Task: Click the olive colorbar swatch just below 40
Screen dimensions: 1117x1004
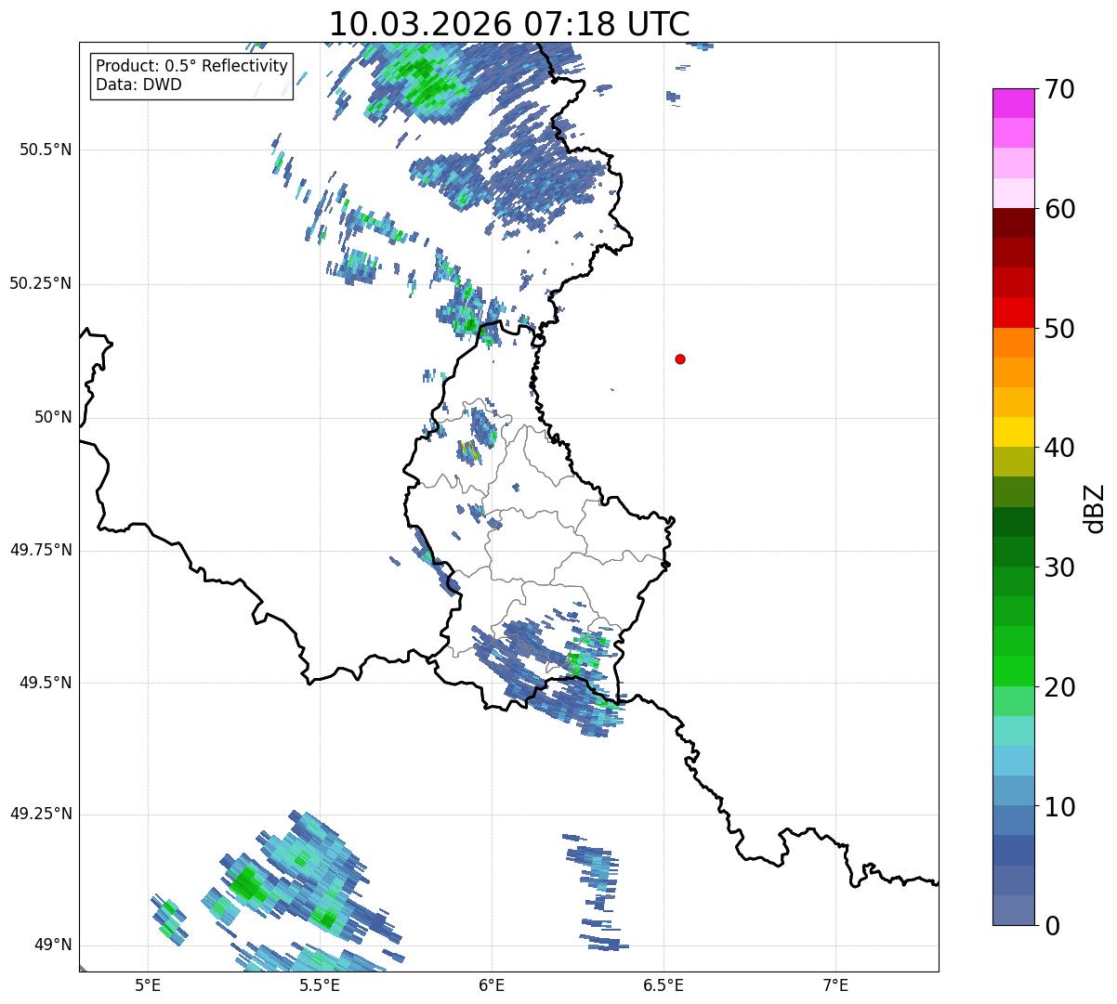Action: click(x=1013, y=462)
